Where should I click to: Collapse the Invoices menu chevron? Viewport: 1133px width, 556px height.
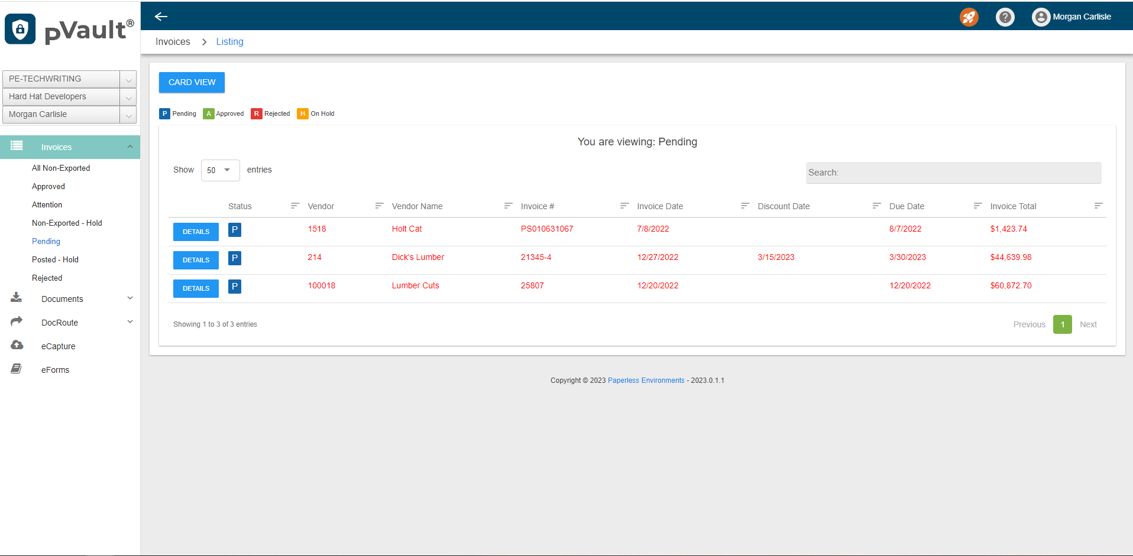tap(130, 147)
